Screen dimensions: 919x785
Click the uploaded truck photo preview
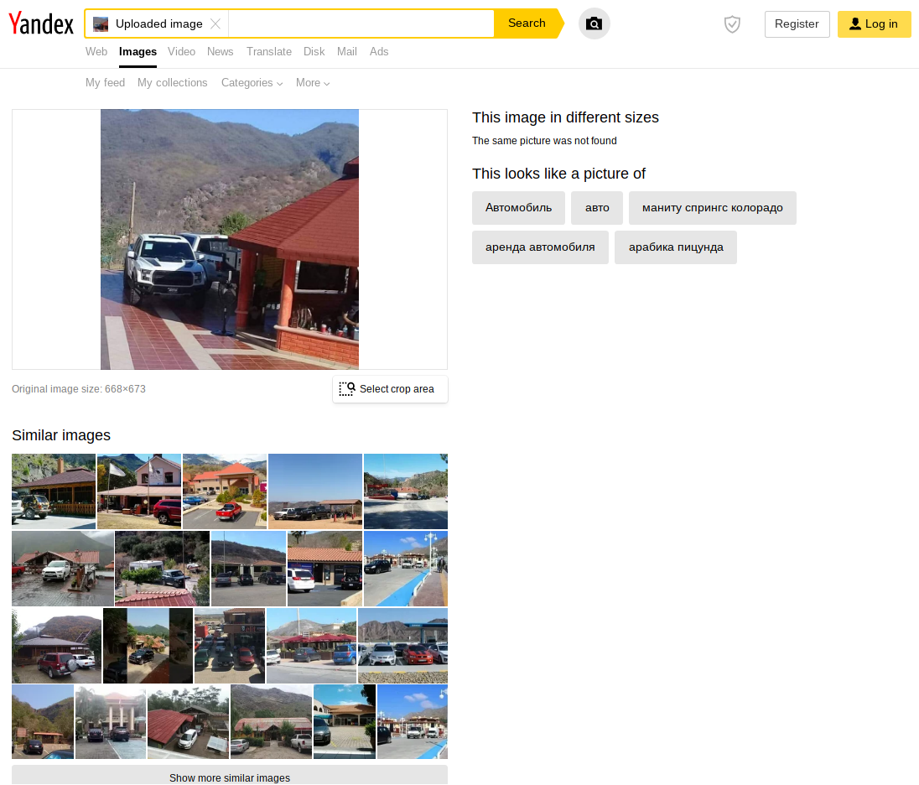click(229, 239)
